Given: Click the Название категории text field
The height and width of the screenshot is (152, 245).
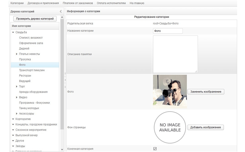Looking at the screenshot, I should click(168, 31).
